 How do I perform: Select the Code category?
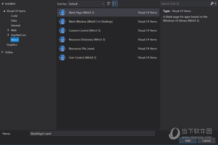[x=14, y=16]
